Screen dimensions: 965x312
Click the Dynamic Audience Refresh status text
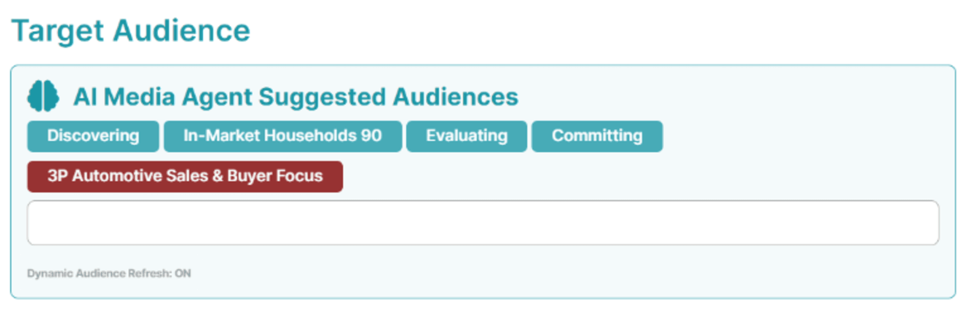pyautogui.click(x=109, y=273)
